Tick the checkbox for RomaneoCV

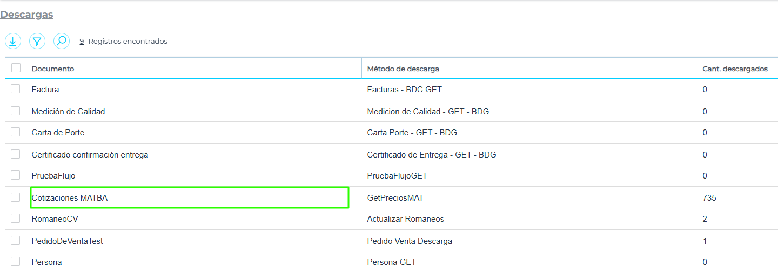[x=16, y=218]
